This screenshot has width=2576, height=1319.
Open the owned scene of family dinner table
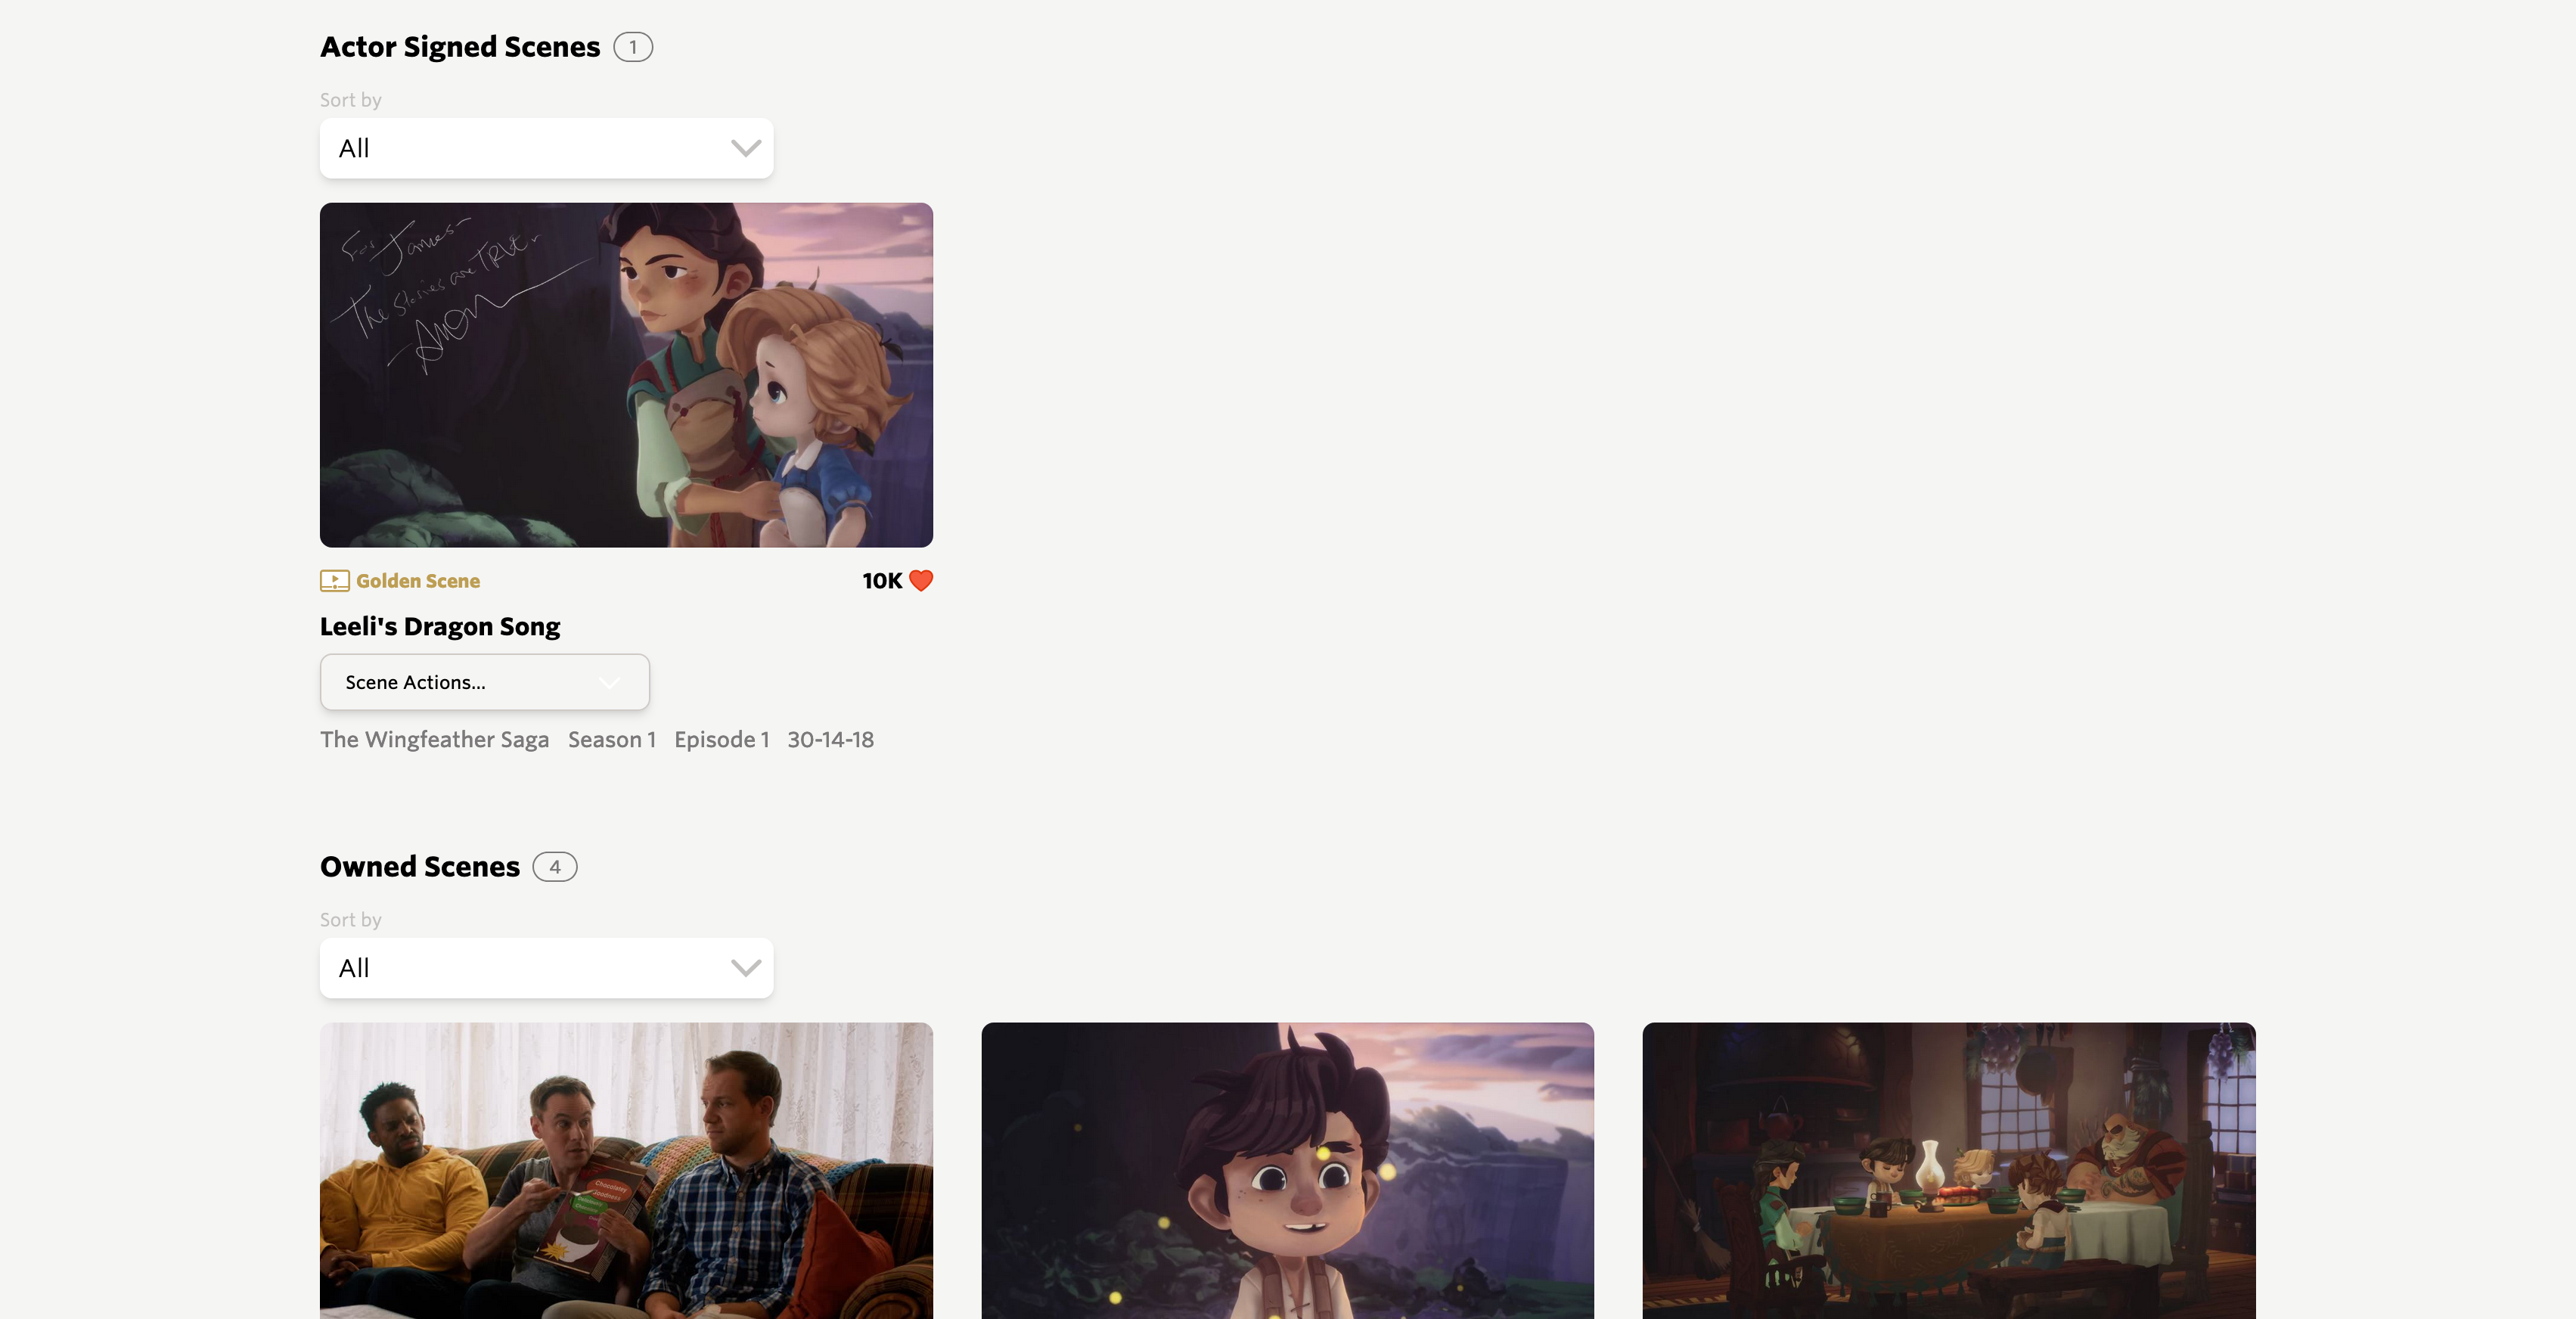pos(1948,1170)
